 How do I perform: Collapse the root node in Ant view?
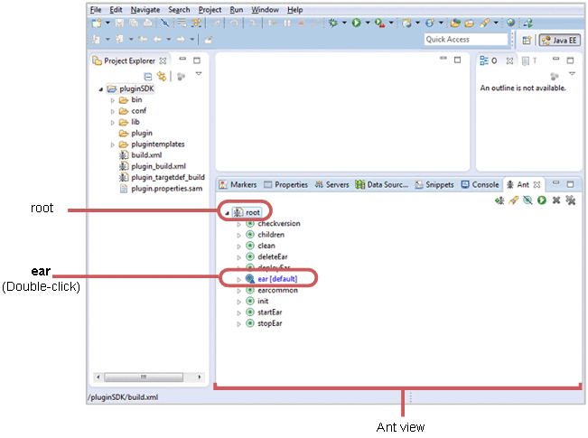click(227, 213)
